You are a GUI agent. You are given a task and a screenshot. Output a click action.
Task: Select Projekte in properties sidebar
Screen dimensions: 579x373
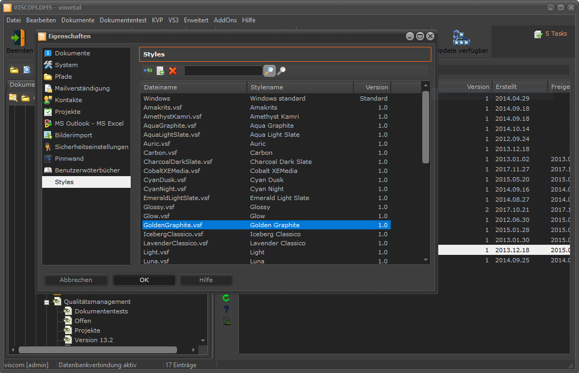86,112
